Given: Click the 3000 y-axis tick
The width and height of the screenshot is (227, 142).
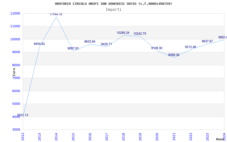Looking at the screenshot, I should coord(16,130).
